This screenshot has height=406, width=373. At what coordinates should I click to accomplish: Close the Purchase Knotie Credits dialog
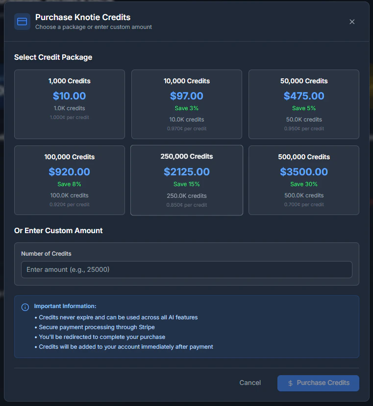pyautogui.click(x=352, y=22)
